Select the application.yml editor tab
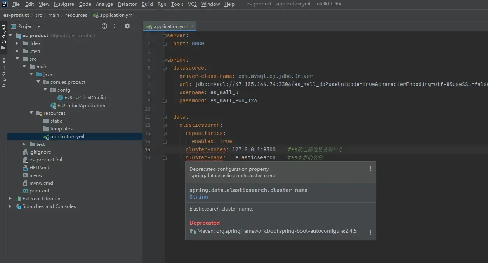The width and height of the screenshot is (488, 263). click(x=170, y=26)
